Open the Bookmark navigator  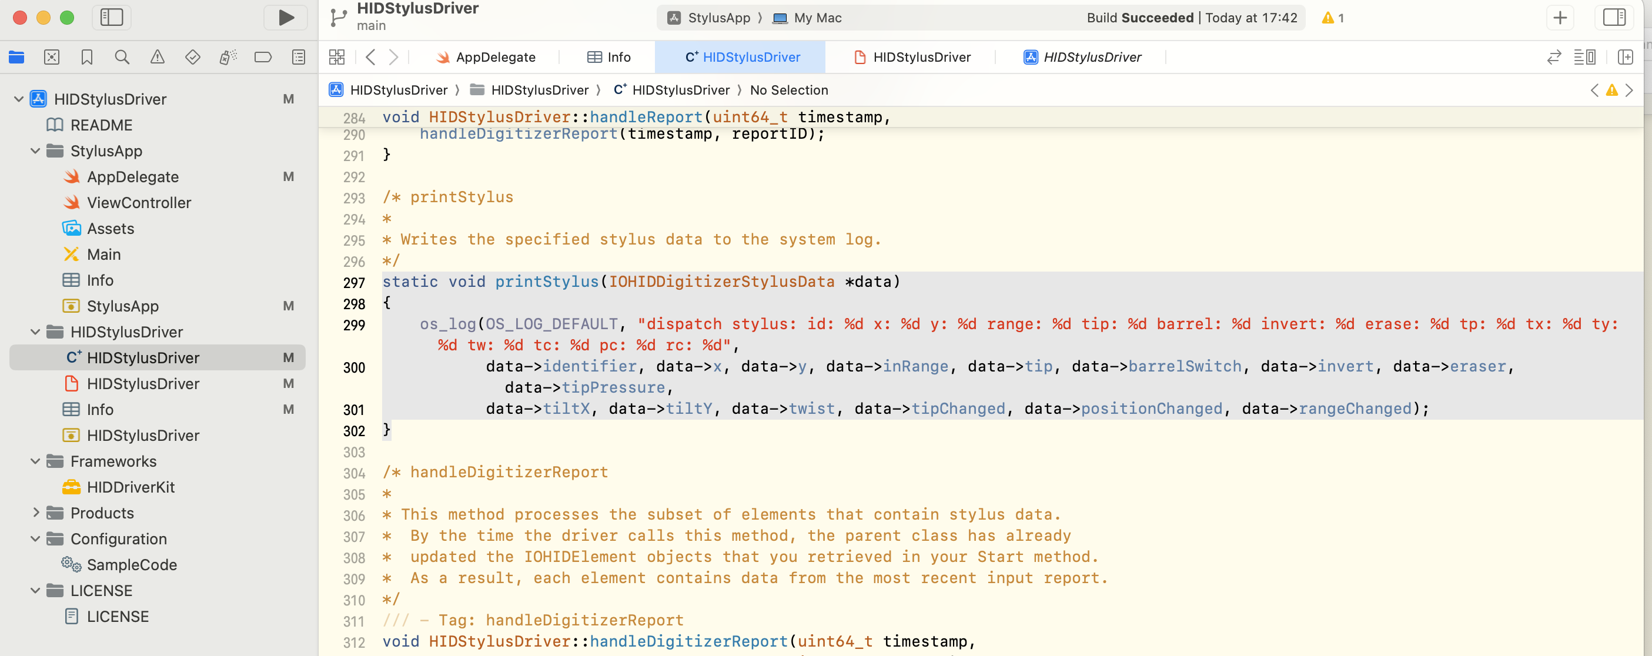[x=87, y=58]
